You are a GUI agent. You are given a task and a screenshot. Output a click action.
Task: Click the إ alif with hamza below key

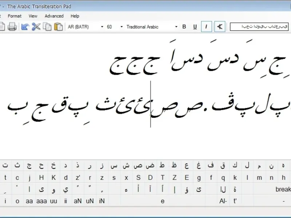pos(175,189)
